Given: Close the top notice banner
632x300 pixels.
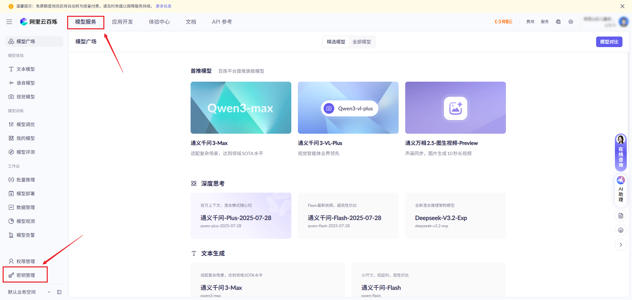Looking at the screenshot, I should (x=622, y=6).
